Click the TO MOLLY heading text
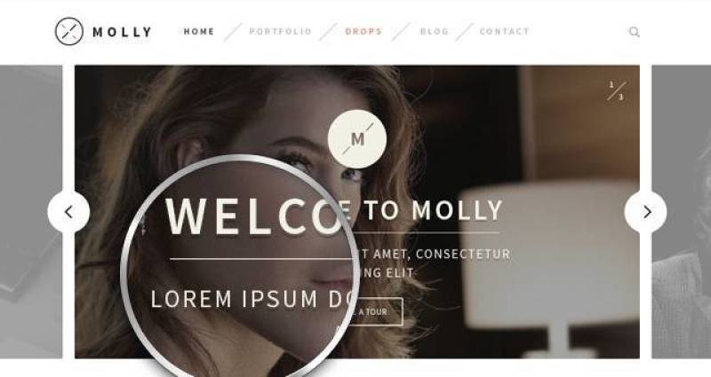This screenshot has width=711, height=377. [x=434, y=210]
